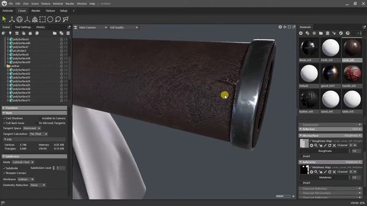Select handle_mlt material thumbnail
The image size is (367, 206).
352,73
